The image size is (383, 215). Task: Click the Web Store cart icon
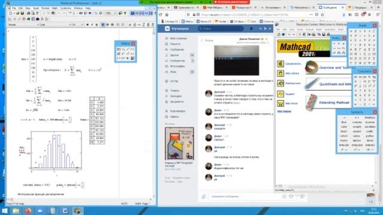point(281,103)
